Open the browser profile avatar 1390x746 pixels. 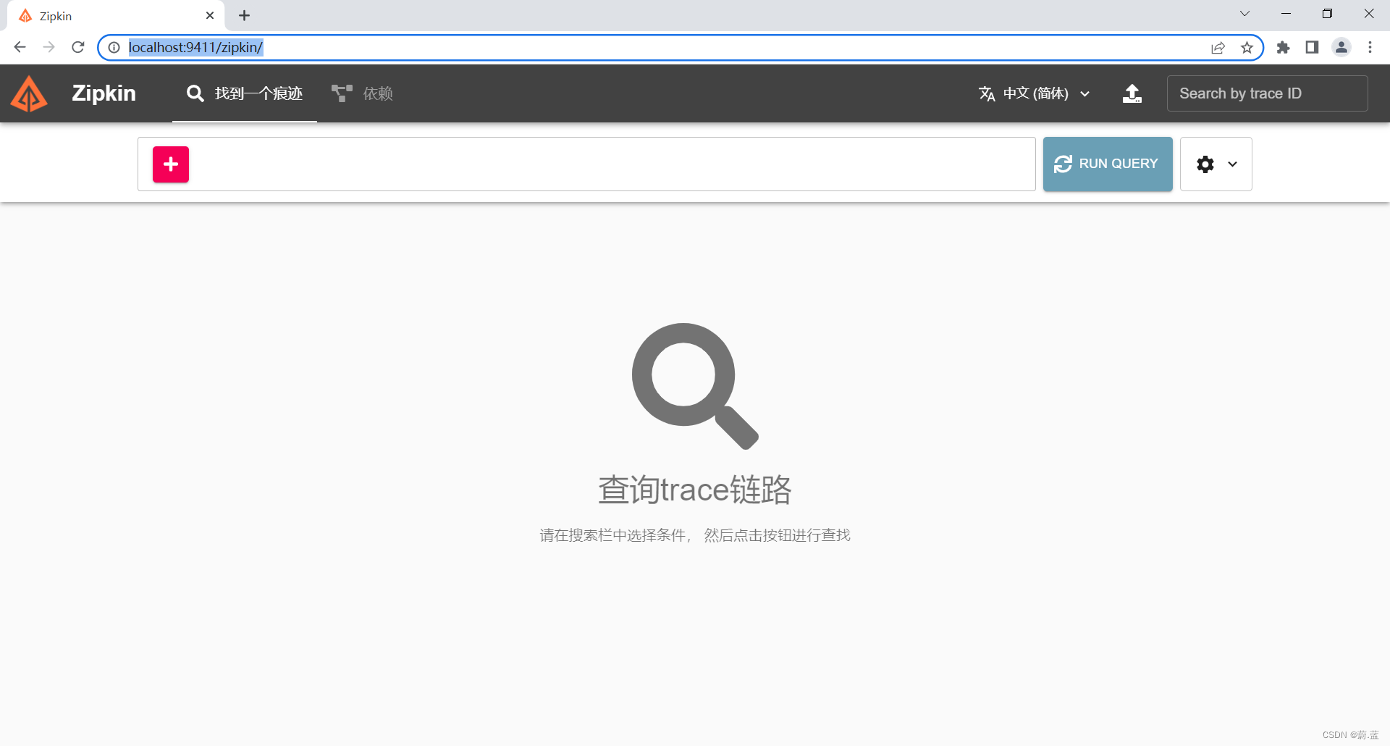(x=1341, y=47)
